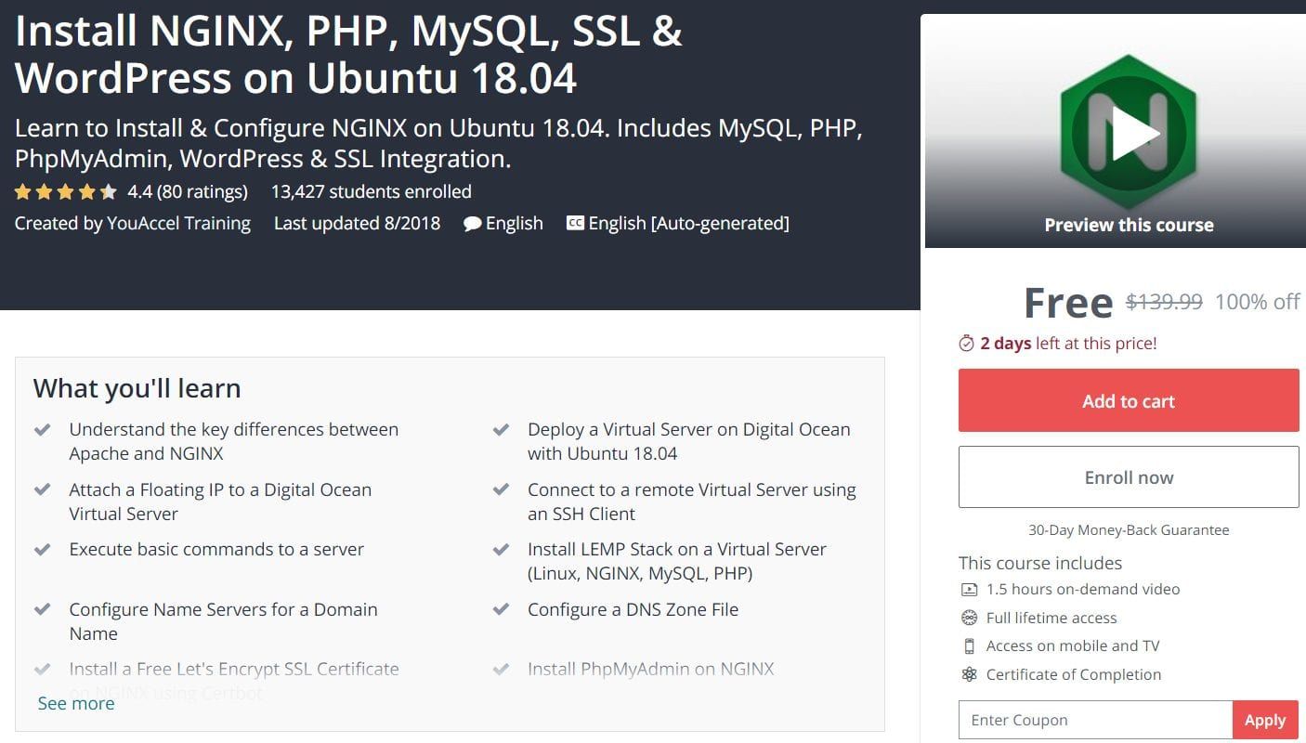
Task: Click the star rating icons
Action: tap(65, 192)
